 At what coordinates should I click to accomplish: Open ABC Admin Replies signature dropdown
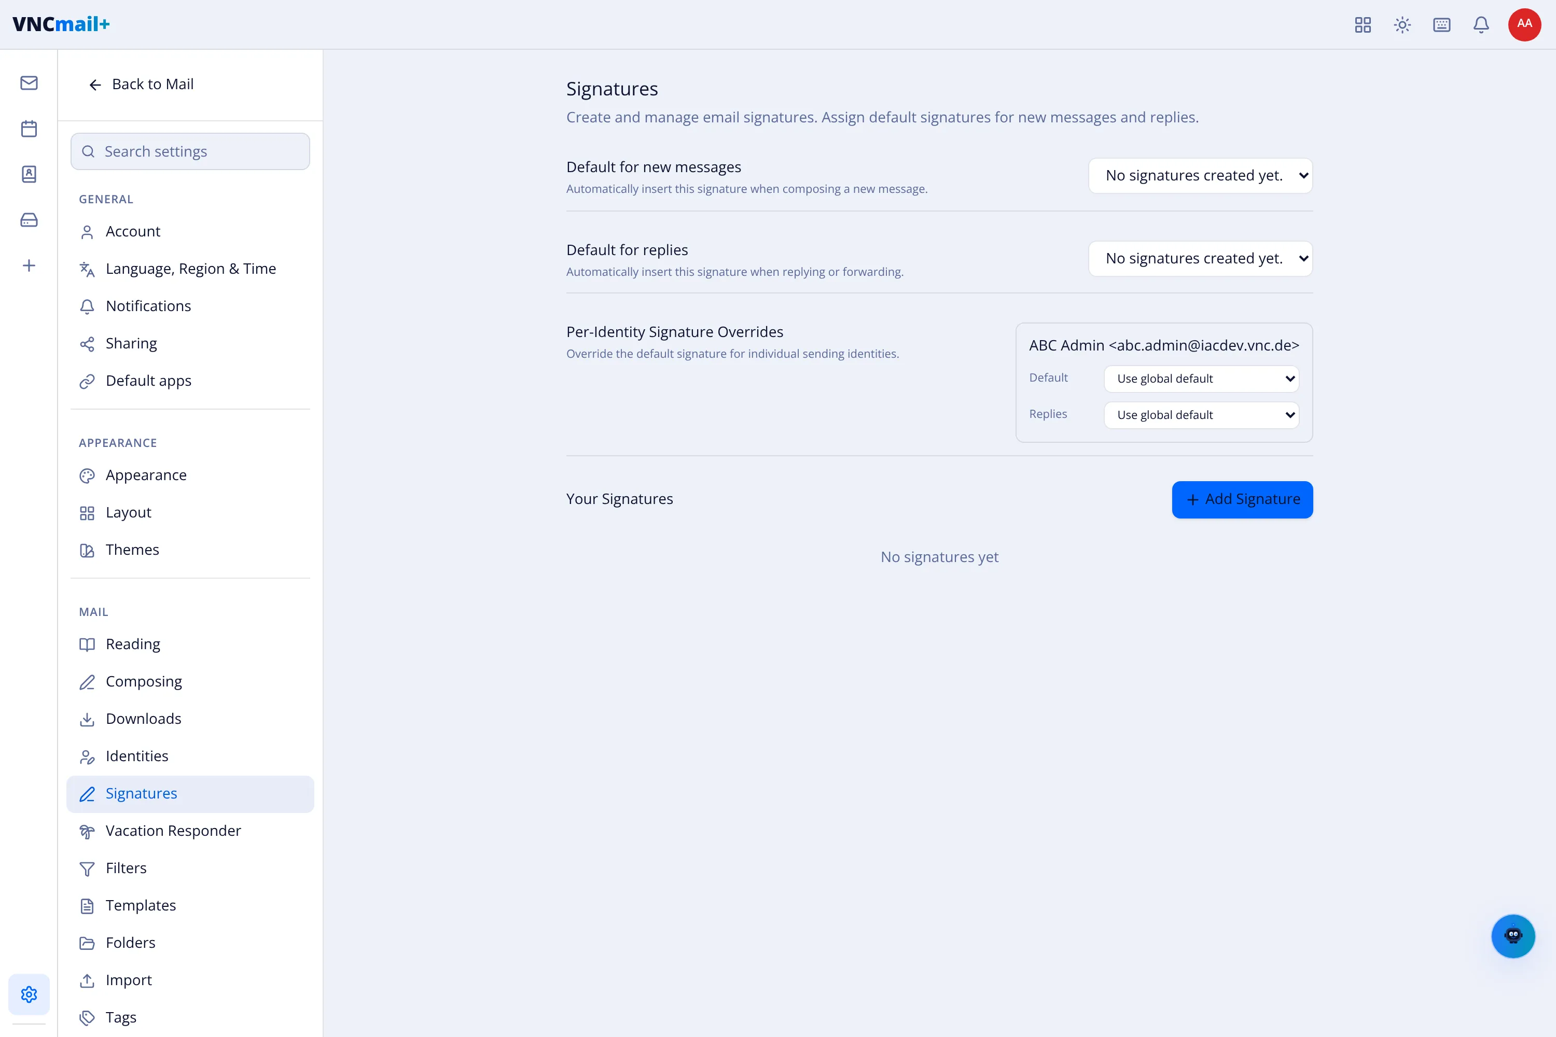[1201, 415]
